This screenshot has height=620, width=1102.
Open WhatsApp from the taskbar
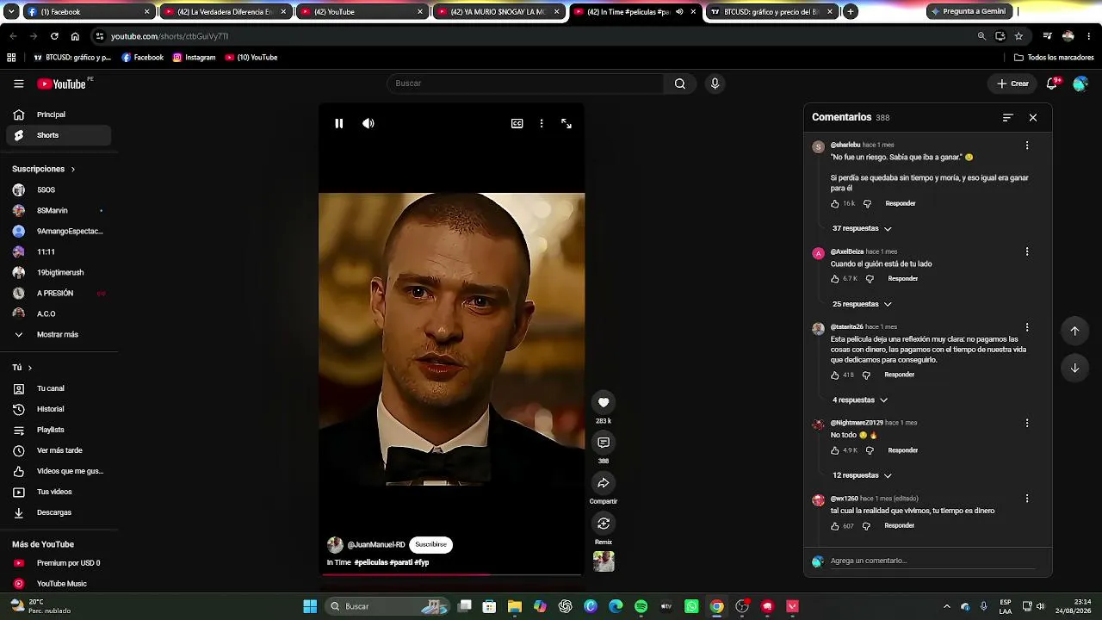tap(691, 606)
